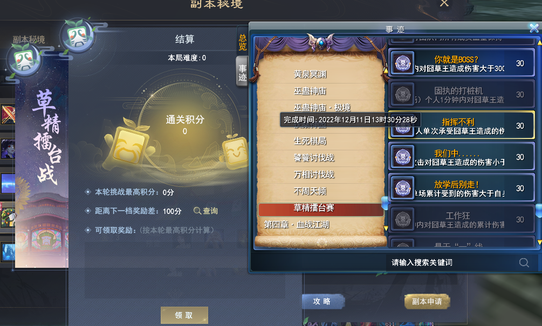The height and width of the screenshot is (326, 542).
Task: Click the magnifier icon beside 查询
Action: click(197, 211)
